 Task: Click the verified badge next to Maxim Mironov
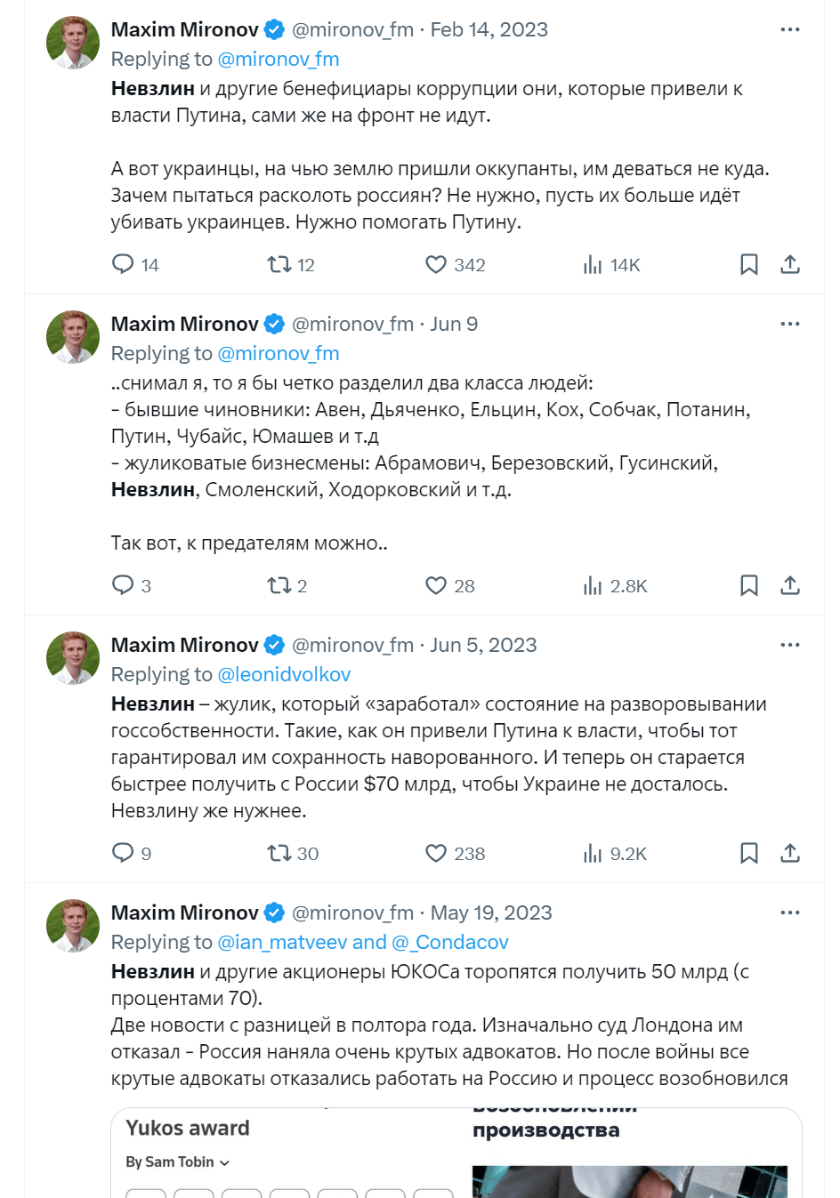(273, 28)
